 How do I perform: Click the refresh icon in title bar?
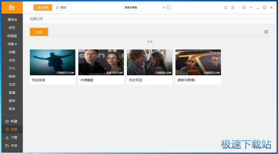226,8
